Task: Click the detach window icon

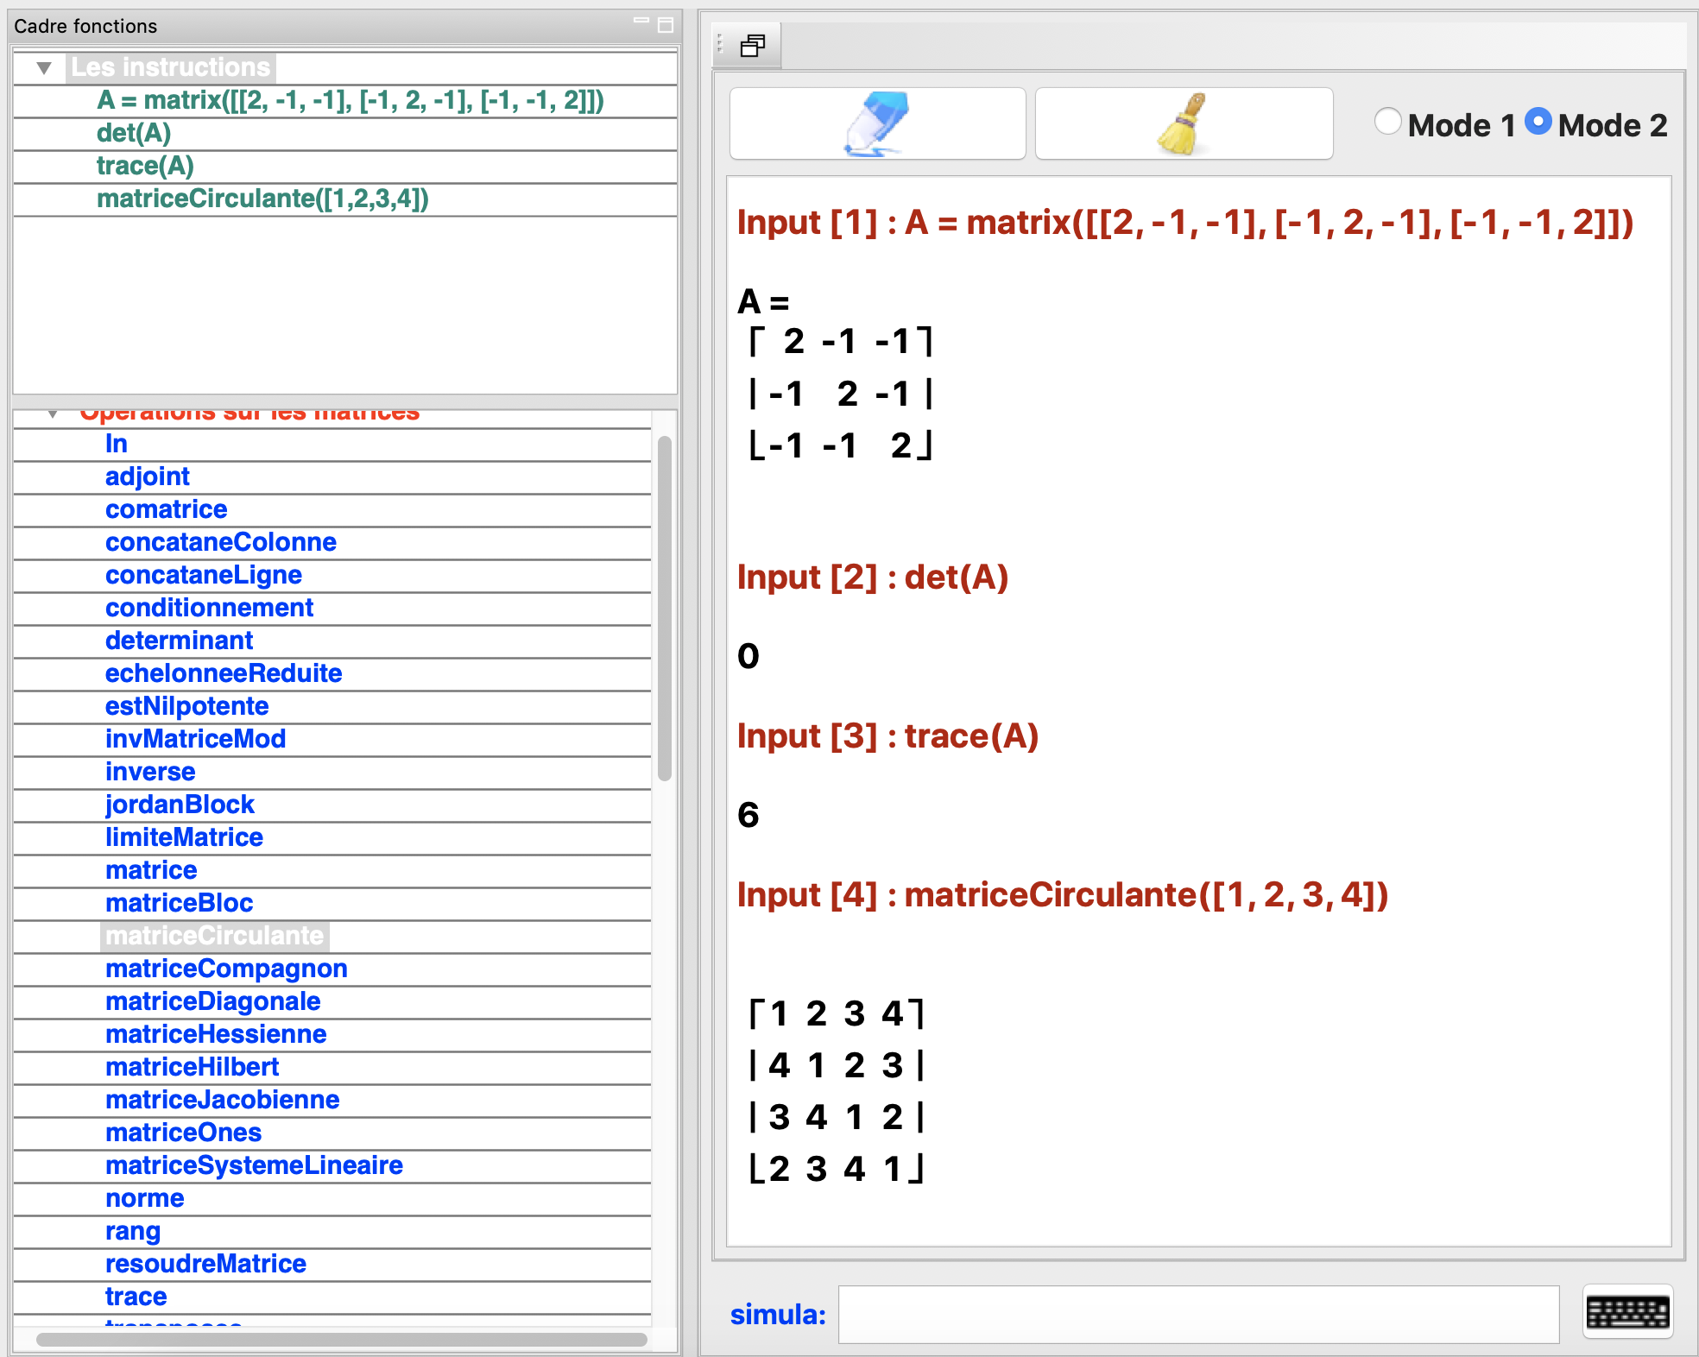Action: (x=752, y=46)
